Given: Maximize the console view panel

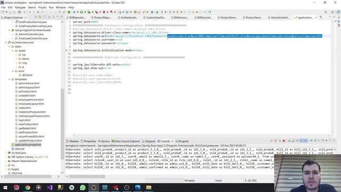Looking at the screenshot, I should pyautogui.click(x=334, y=141).
